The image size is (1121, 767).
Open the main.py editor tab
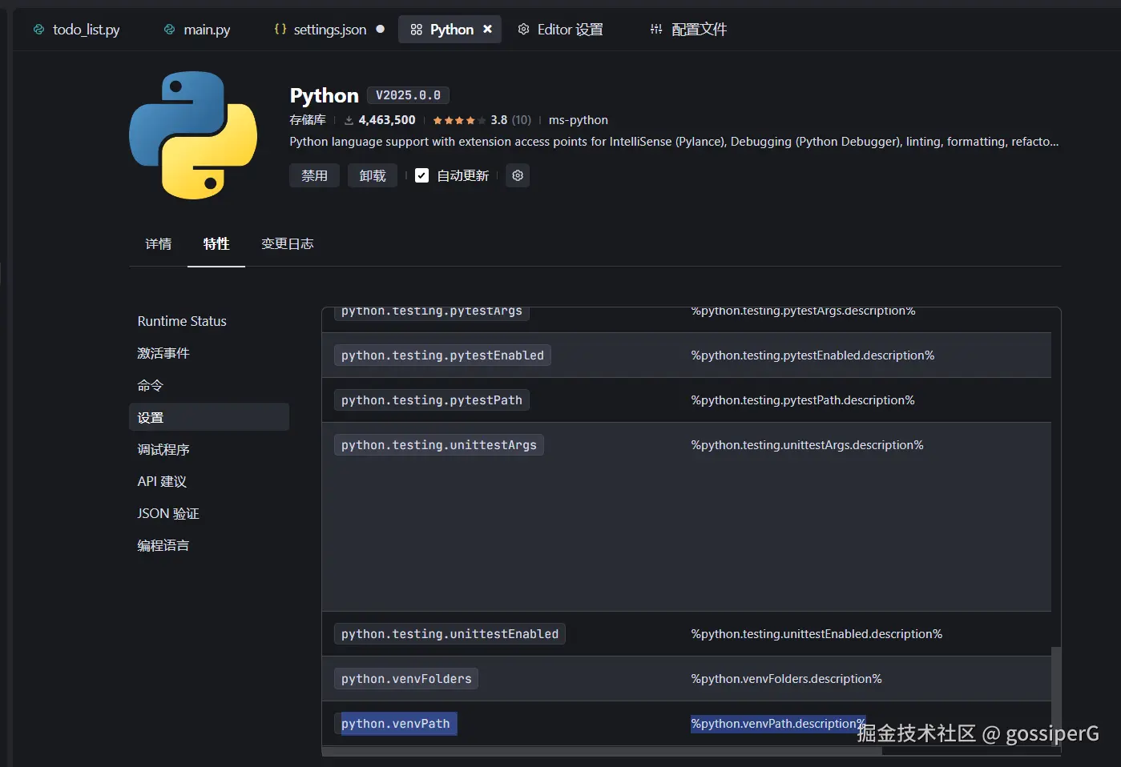(x=197, y=30)
